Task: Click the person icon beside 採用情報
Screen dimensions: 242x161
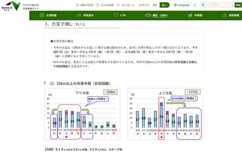Action: (225, 15)
